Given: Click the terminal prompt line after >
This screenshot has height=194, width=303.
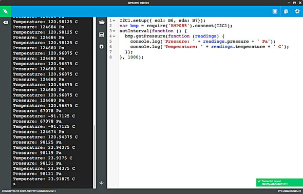Looking at the screenshot, I should pos(52,184).
